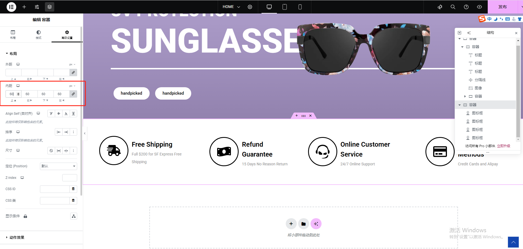Switch to mobile preview mode
The height and width of the screenshot is (249, 523).
(x=300, y=7)
